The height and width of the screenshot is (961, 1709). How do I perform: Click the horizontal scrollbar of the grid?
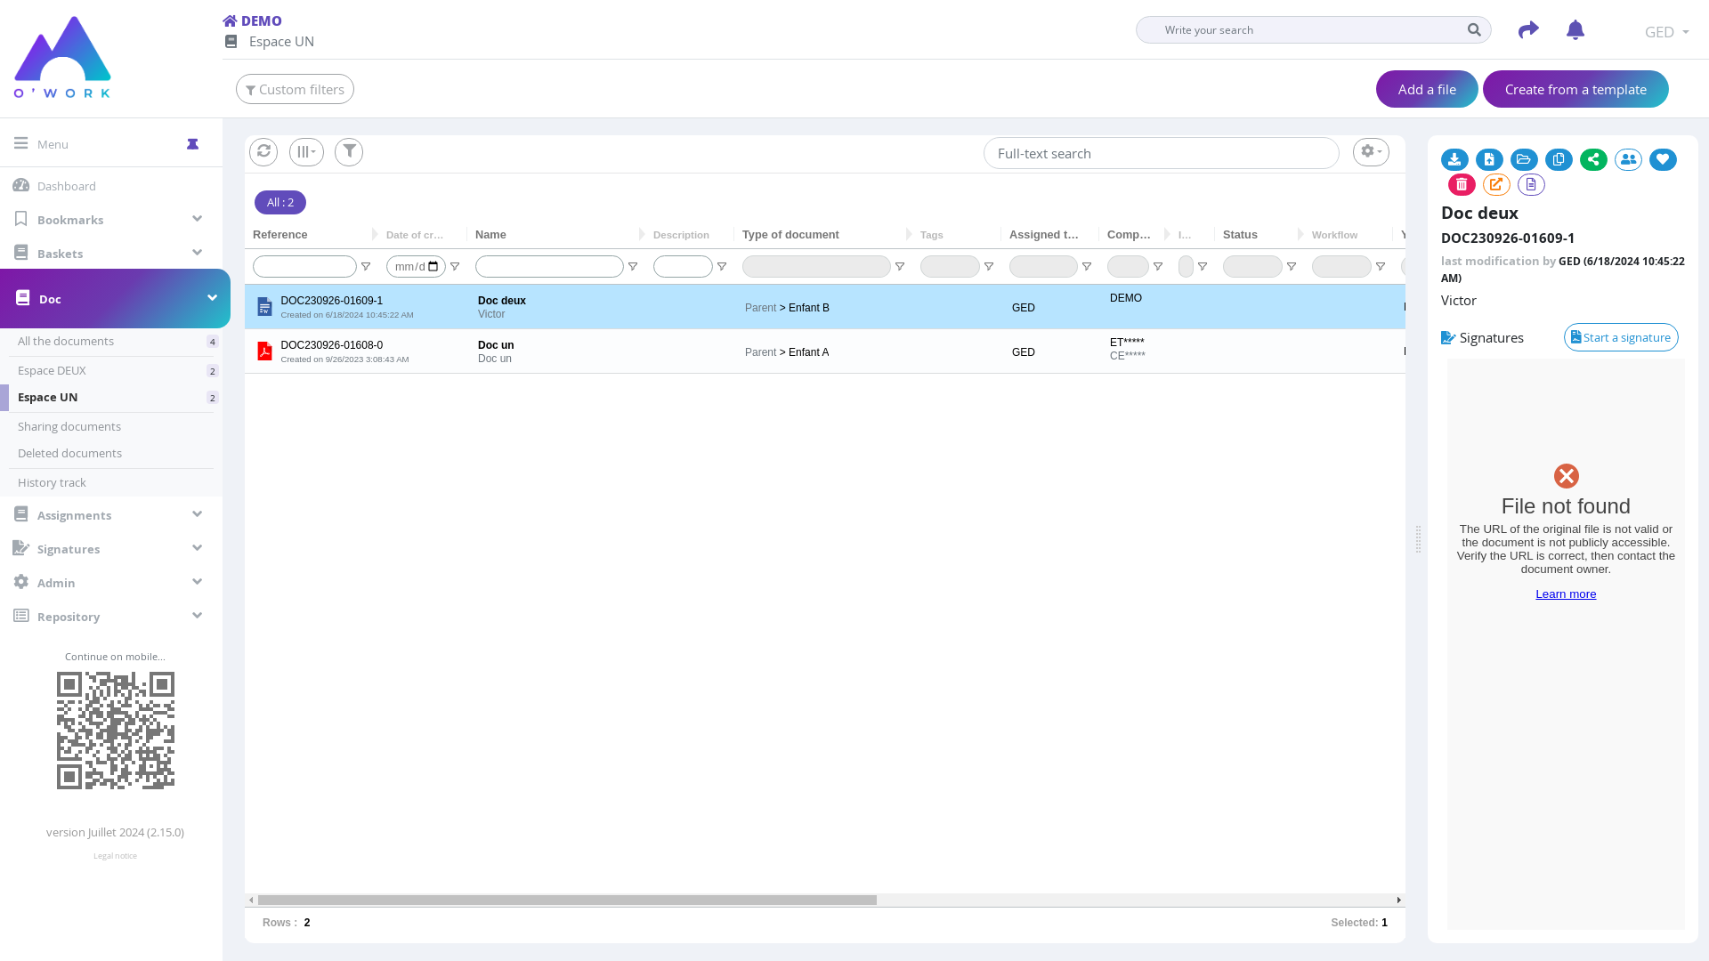567,900
